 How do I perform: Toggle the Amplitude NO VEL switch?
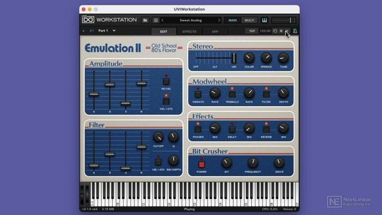[166, 81]
